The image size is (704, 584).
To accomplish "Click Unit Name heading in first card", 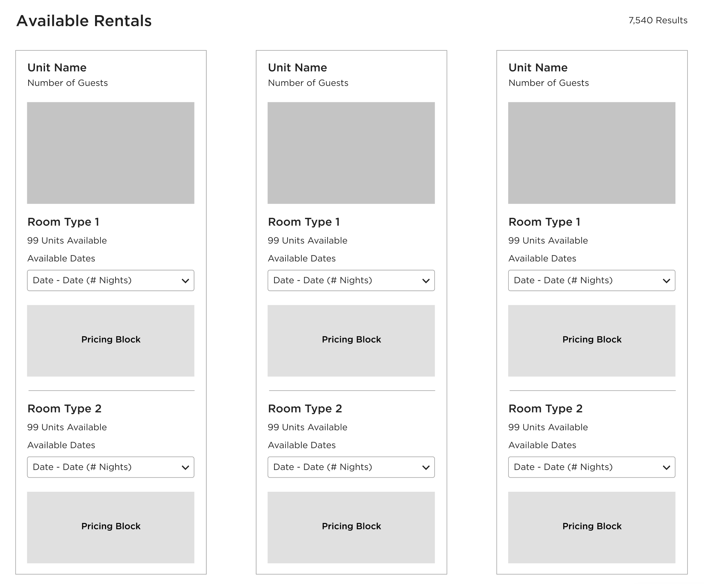I will click(57, 67).
